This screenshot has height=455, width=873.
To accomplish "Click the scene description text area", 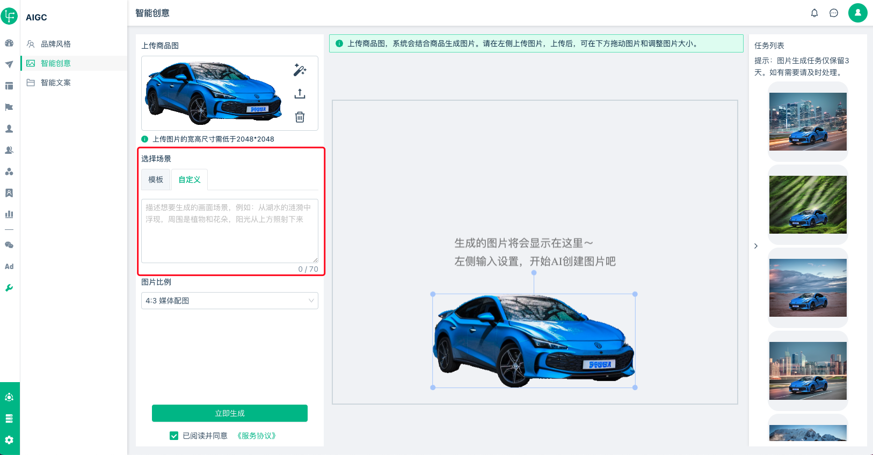I will click(230, 231).
